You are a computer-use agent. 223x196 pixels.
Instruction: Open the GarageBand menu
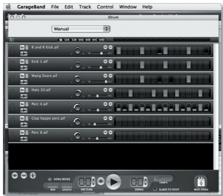pyautogui.click(x=31, y=7)
